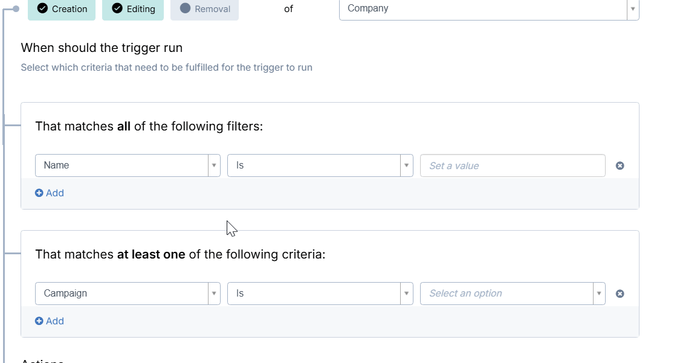Viewport: 680px width, 363px height.
Task: Toggle the Editing trigger option
Action: point(133,9)
